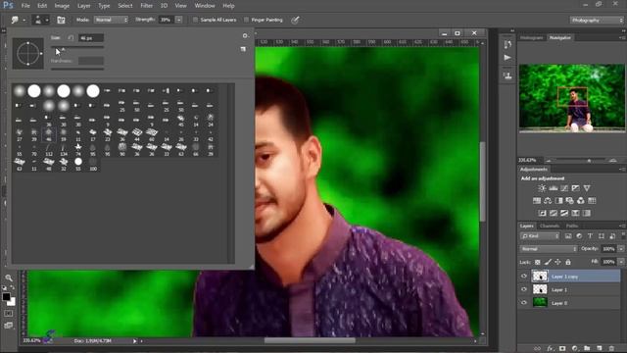Open the Photography workspace dropdown
Viewport: 627px width, 353px height.
point(597,20)
